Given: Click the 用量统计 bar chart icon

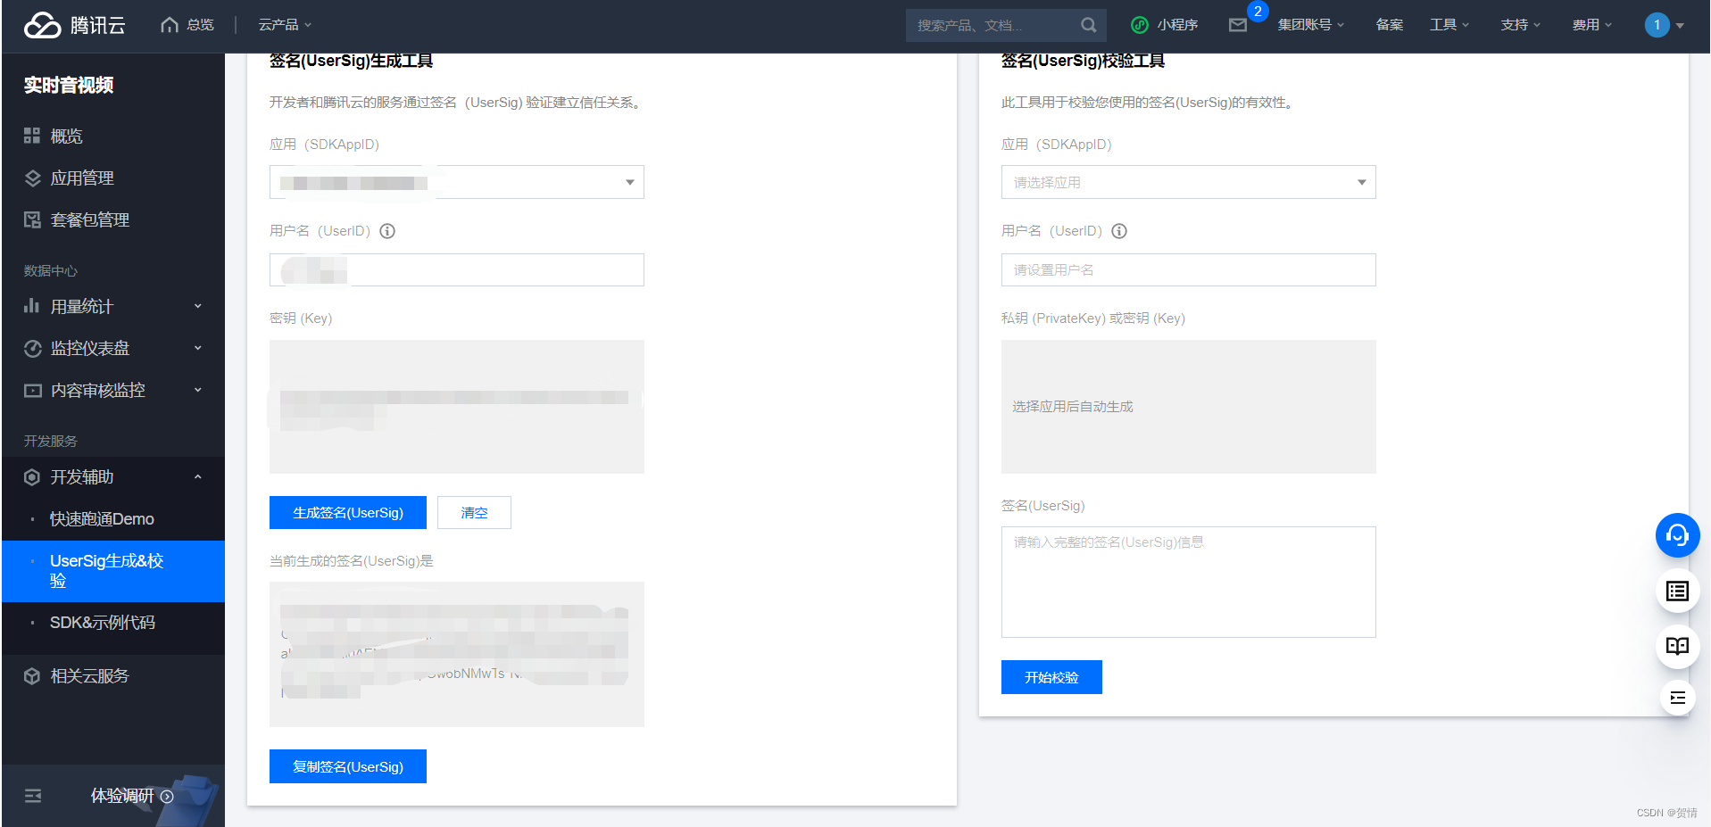Looking at the screenshot, I should [x=32, y=306].
